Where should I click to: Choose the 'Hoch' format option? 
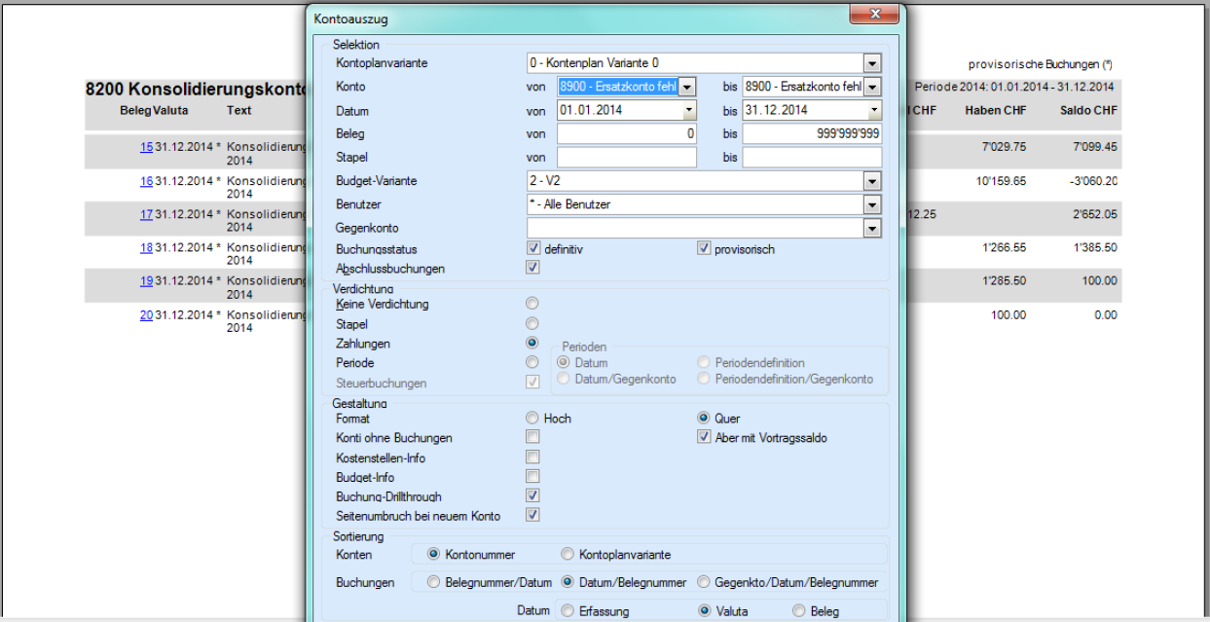[x=532, y=419]
